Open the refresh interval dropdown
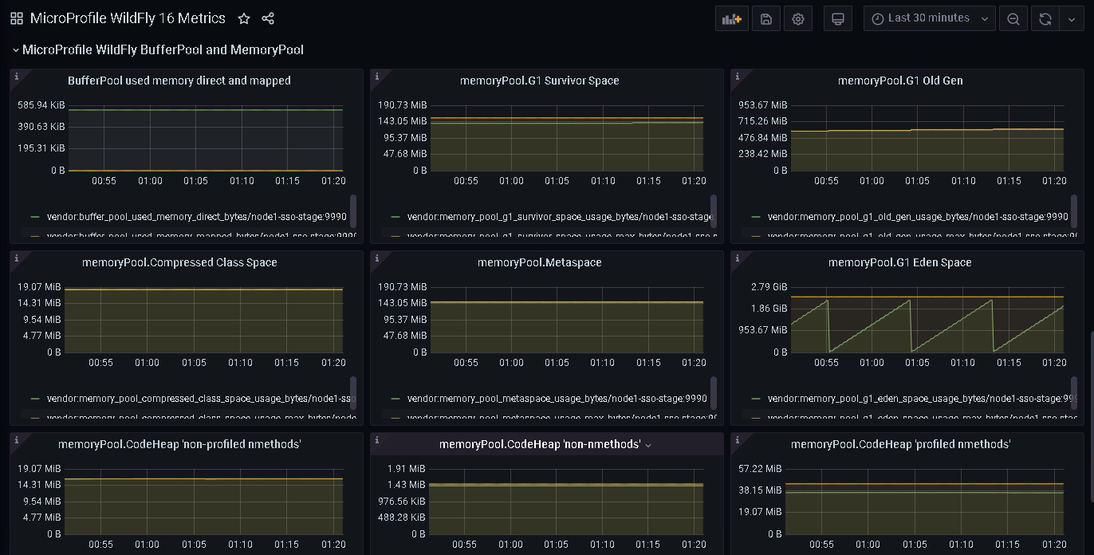1094x555 pixels. click(1070, 18)
